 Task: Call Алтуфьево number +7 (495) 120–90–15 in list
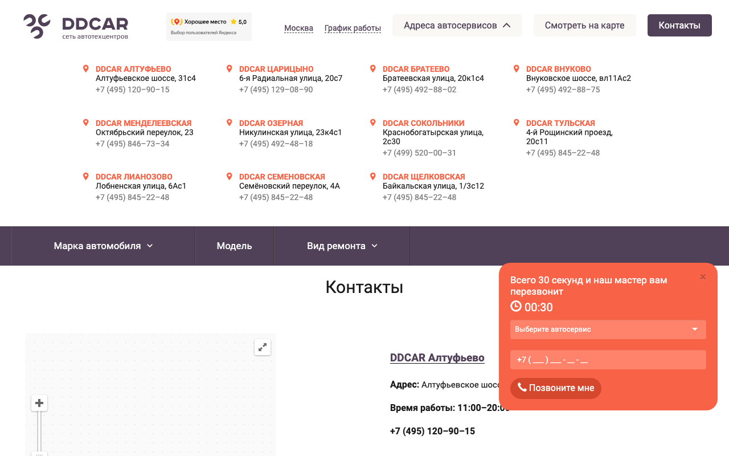click(x=133, y=89)
